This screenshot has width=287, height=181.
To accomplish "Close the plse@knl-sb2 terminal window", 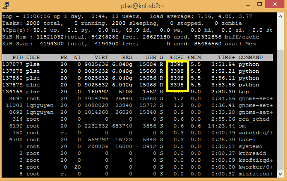I will (x=275, y=4).
